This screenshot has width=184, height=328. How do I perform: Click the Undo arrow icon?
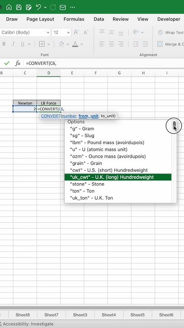(x=38, y=7)
